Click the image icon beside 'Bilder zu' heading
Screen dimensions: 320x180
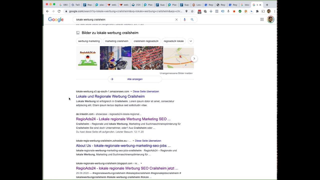(x=78, y=33)
